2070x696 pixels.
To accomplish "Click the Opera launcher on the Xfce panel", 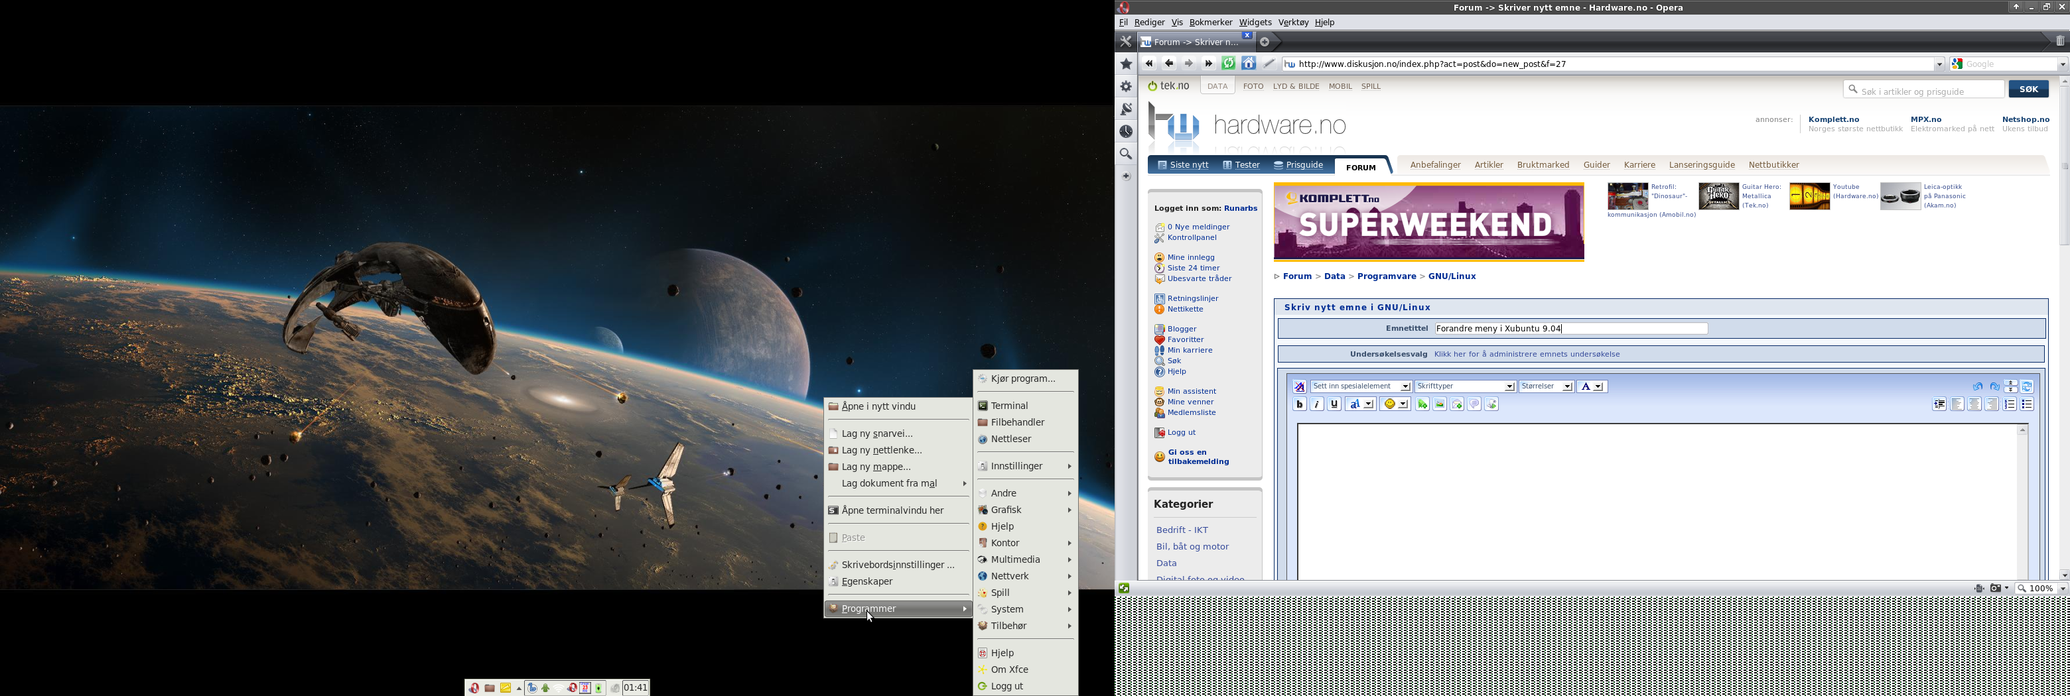I will point(474,688).
